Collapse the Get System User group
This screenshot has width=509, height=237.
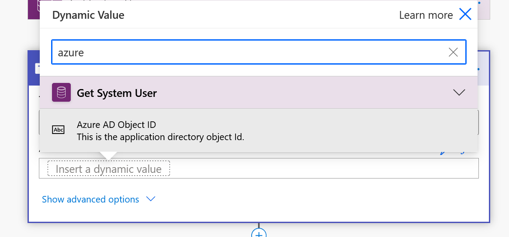pyautogui.click(x=459, y=93)
